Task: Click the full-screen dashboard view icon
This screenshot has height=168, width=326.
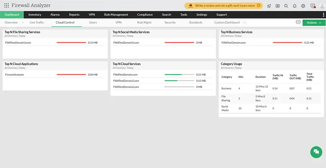Action: click(x=298, y=22)
